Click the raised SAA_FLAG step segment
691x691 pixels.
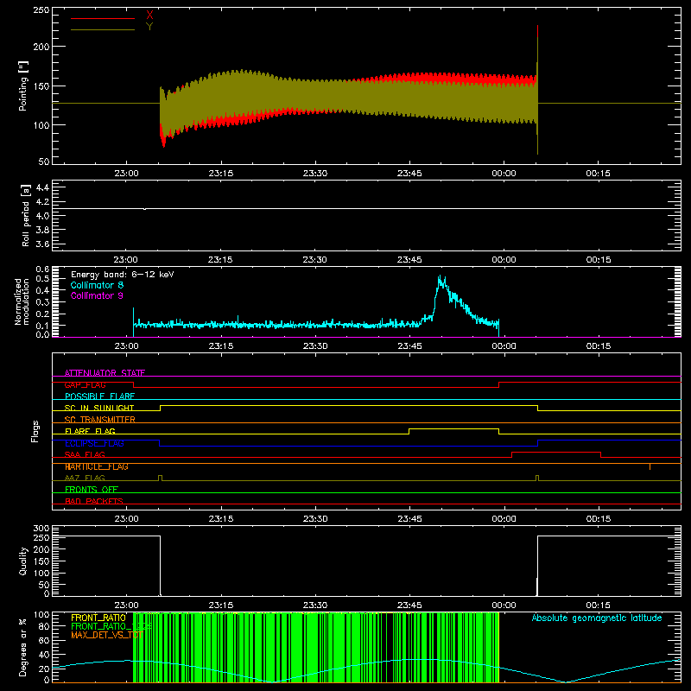[556, 452]
